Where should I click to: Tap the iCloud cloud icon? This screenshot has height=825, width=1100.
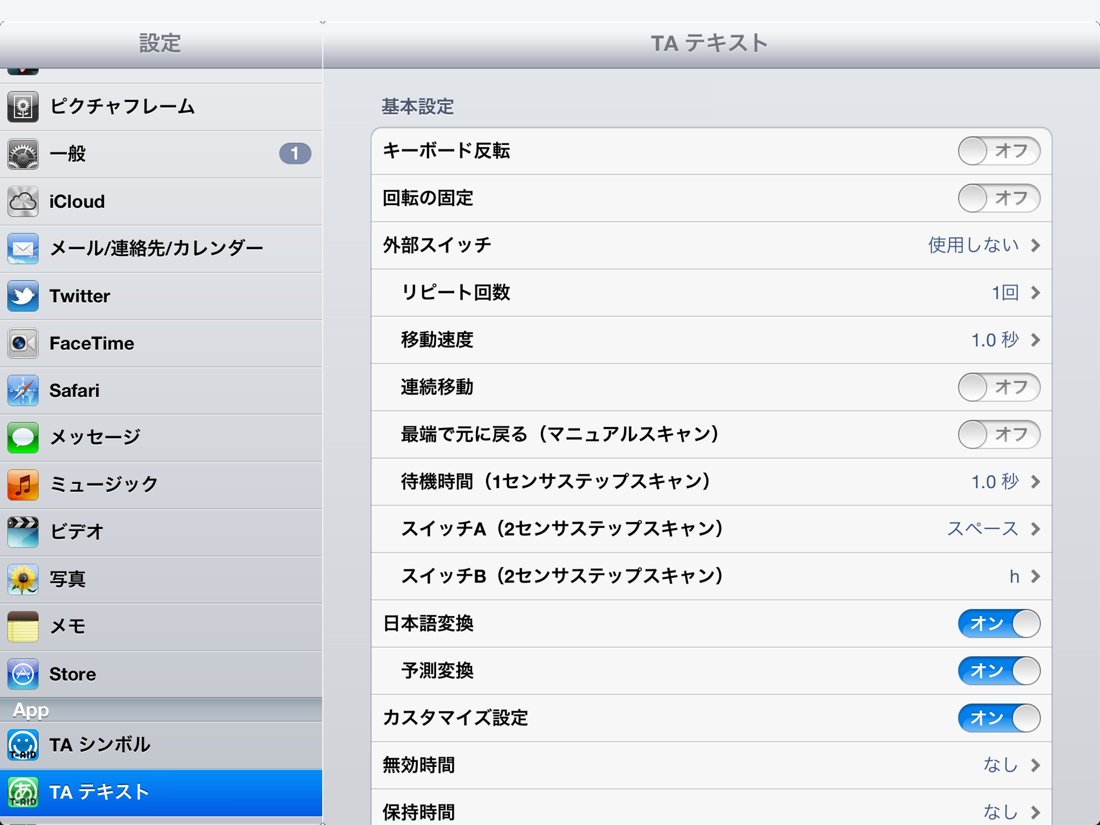click(23, 201)
